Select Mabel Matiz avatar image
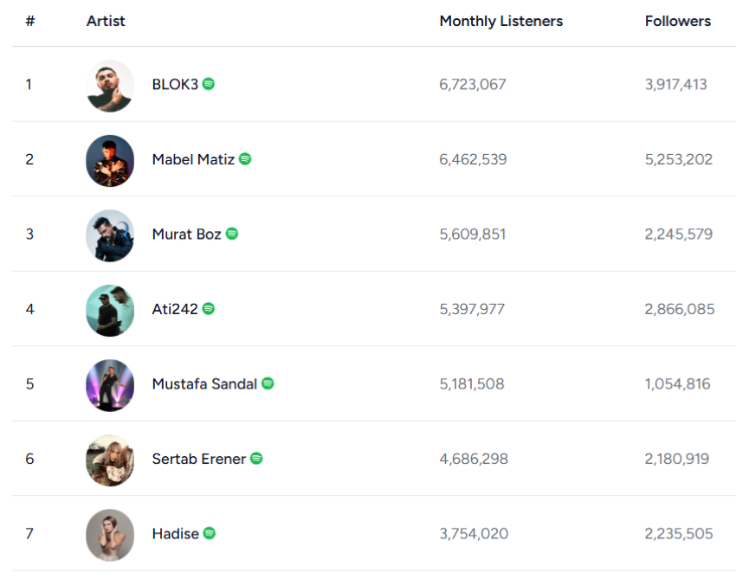 (110, 161)
